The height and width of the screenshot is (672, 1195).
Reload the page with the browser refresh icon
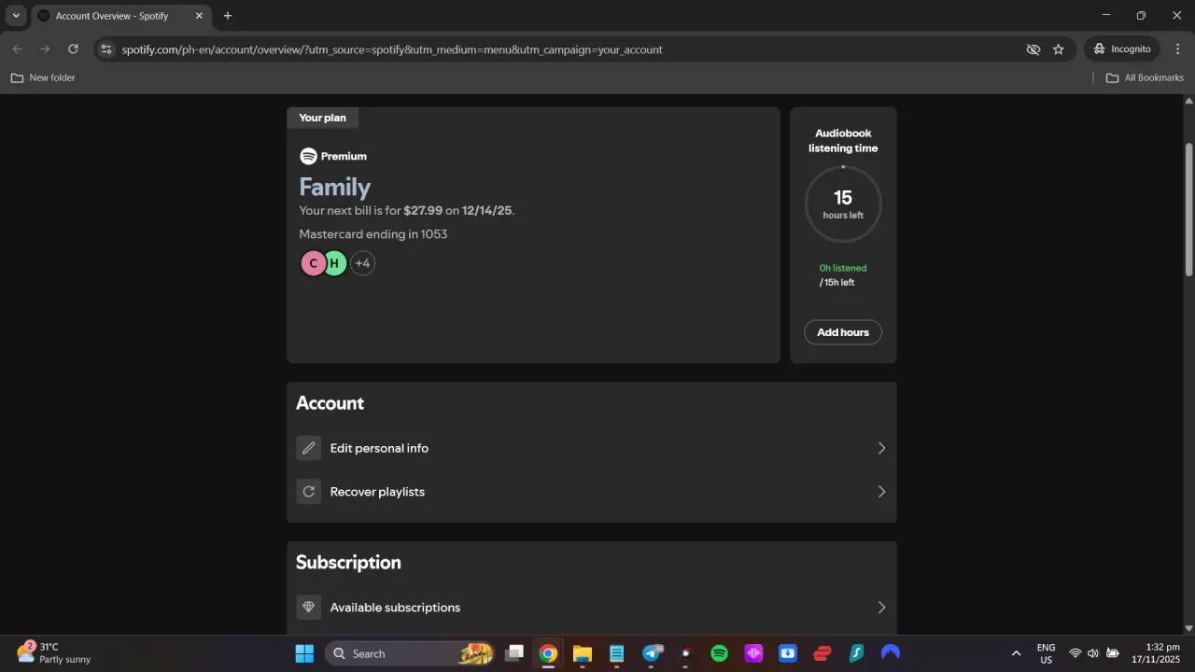coord(73,49)
